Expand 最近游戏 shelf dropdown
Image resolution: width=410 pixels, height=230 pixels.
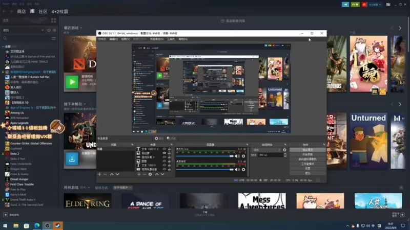coord(81,28)
